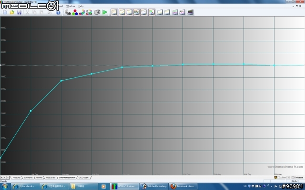Toggle the third graph view monitor icon
The image size is (305, 190).
[129, 12]
